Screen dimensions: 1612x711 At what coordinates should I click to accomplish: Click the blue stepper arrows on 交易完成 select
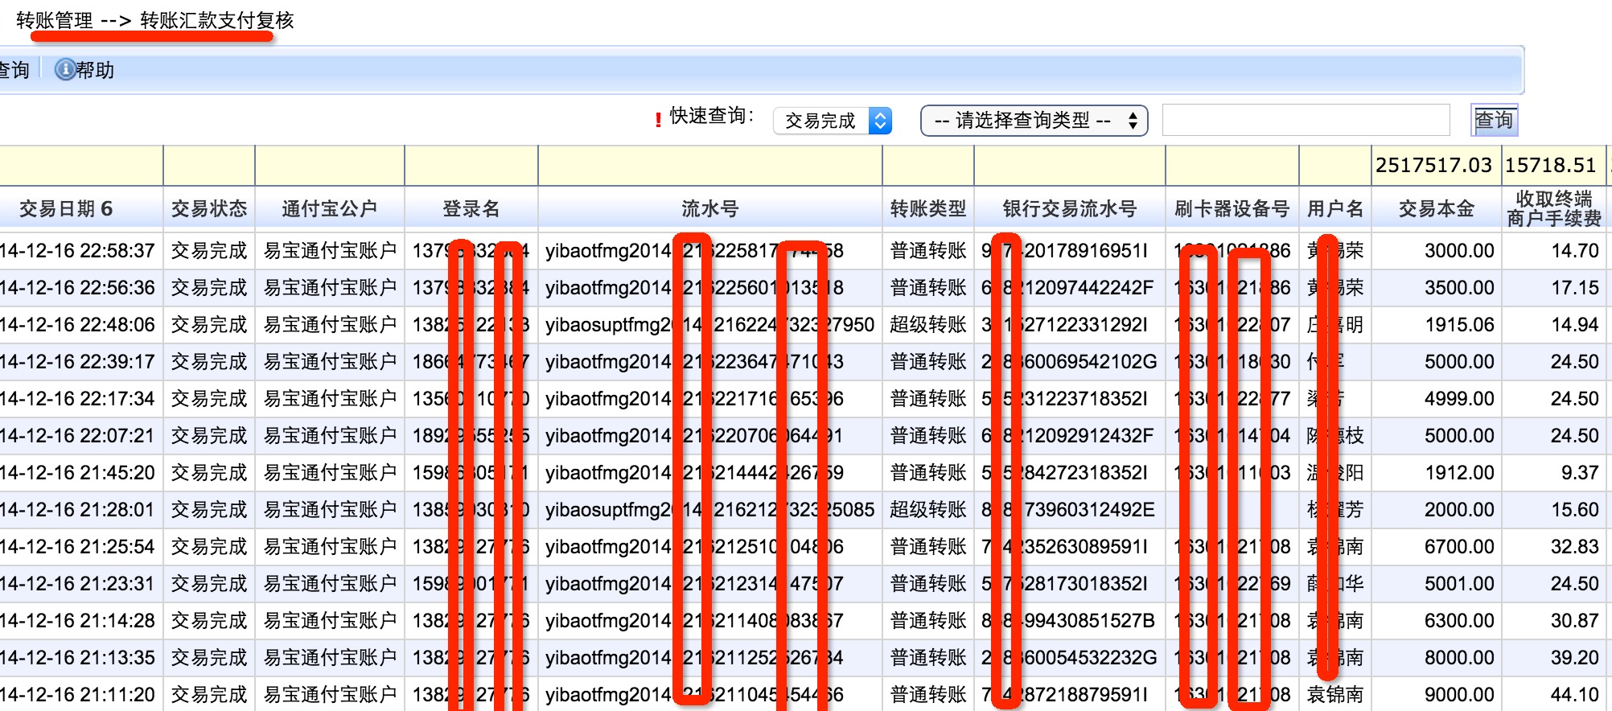click(881, 121)
